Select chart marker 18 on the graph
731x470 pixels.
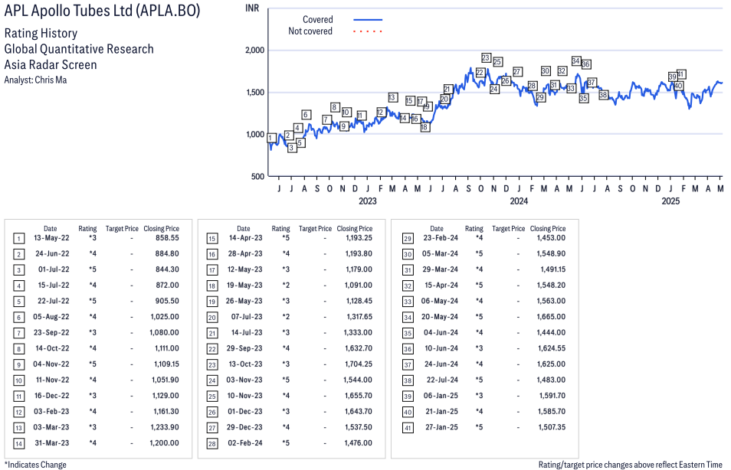tap(425, 127)
